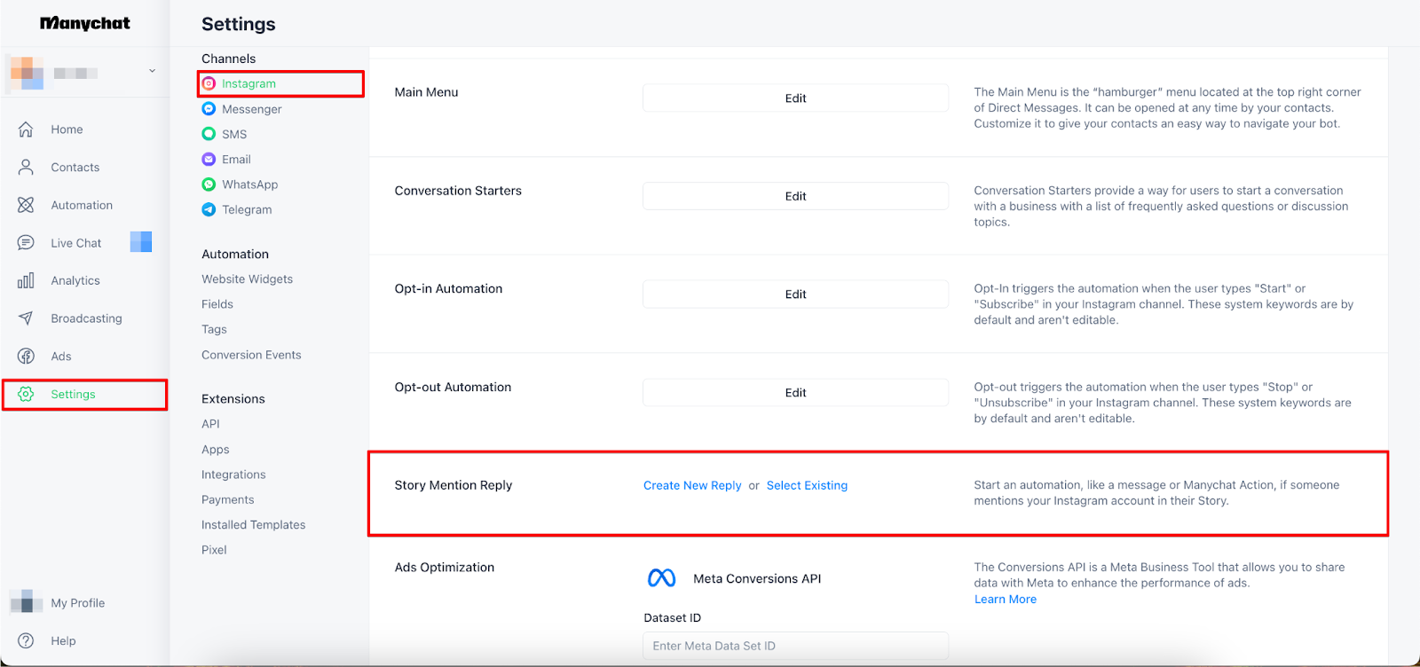Screen dimensions: 1420x667
Task: Open the Live Chat bubble icon
Action: [26, 243]
